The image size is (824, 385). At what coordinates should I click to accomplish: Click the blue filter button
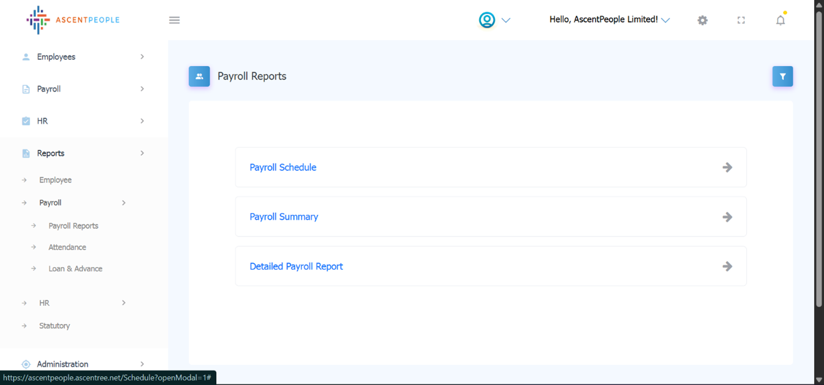[x=783, y=77]
